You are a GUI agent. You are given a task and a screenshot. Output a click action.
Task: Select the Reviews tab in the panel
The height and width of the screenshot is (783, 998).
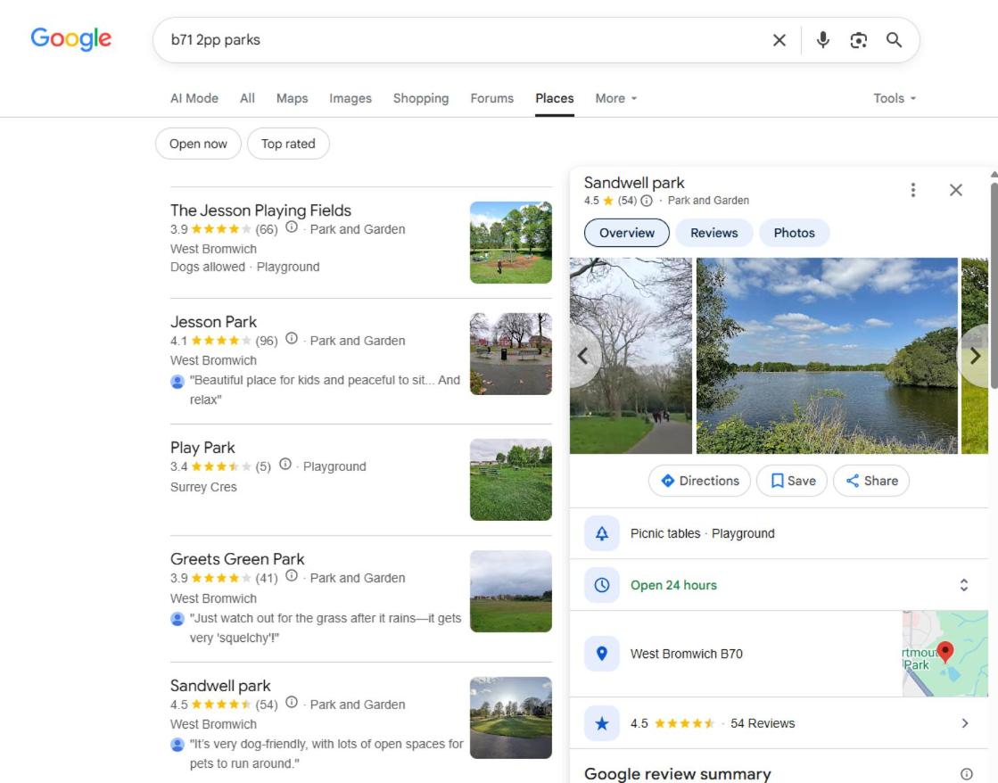(x=714, y=233)
